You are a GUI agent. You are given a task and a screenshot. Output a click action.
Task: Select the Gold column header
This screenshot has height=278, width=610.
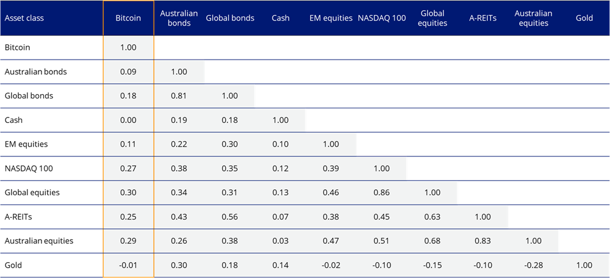[584, 18]
